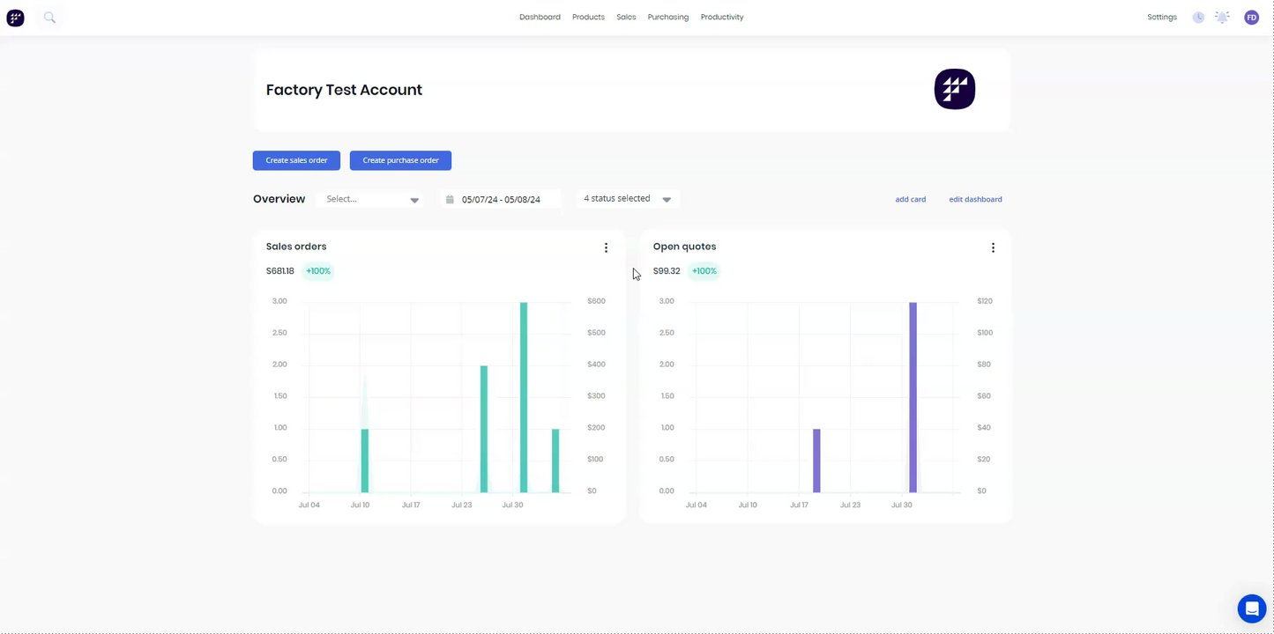
Task: Expand the 4 status selected dropdown
Action: pyautogui.click(x=628, y=199)
